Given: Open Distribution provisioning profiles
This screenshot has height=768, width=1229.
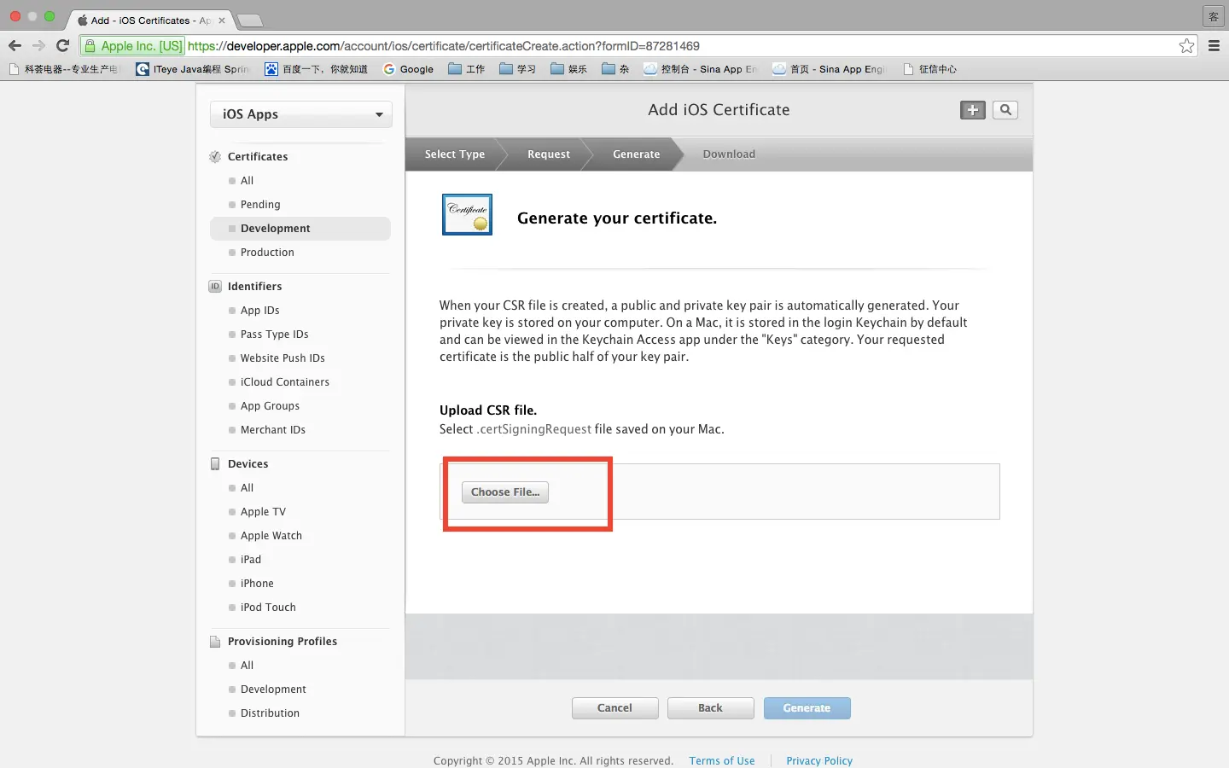Looking at the screenshot, I should [270, 713].
